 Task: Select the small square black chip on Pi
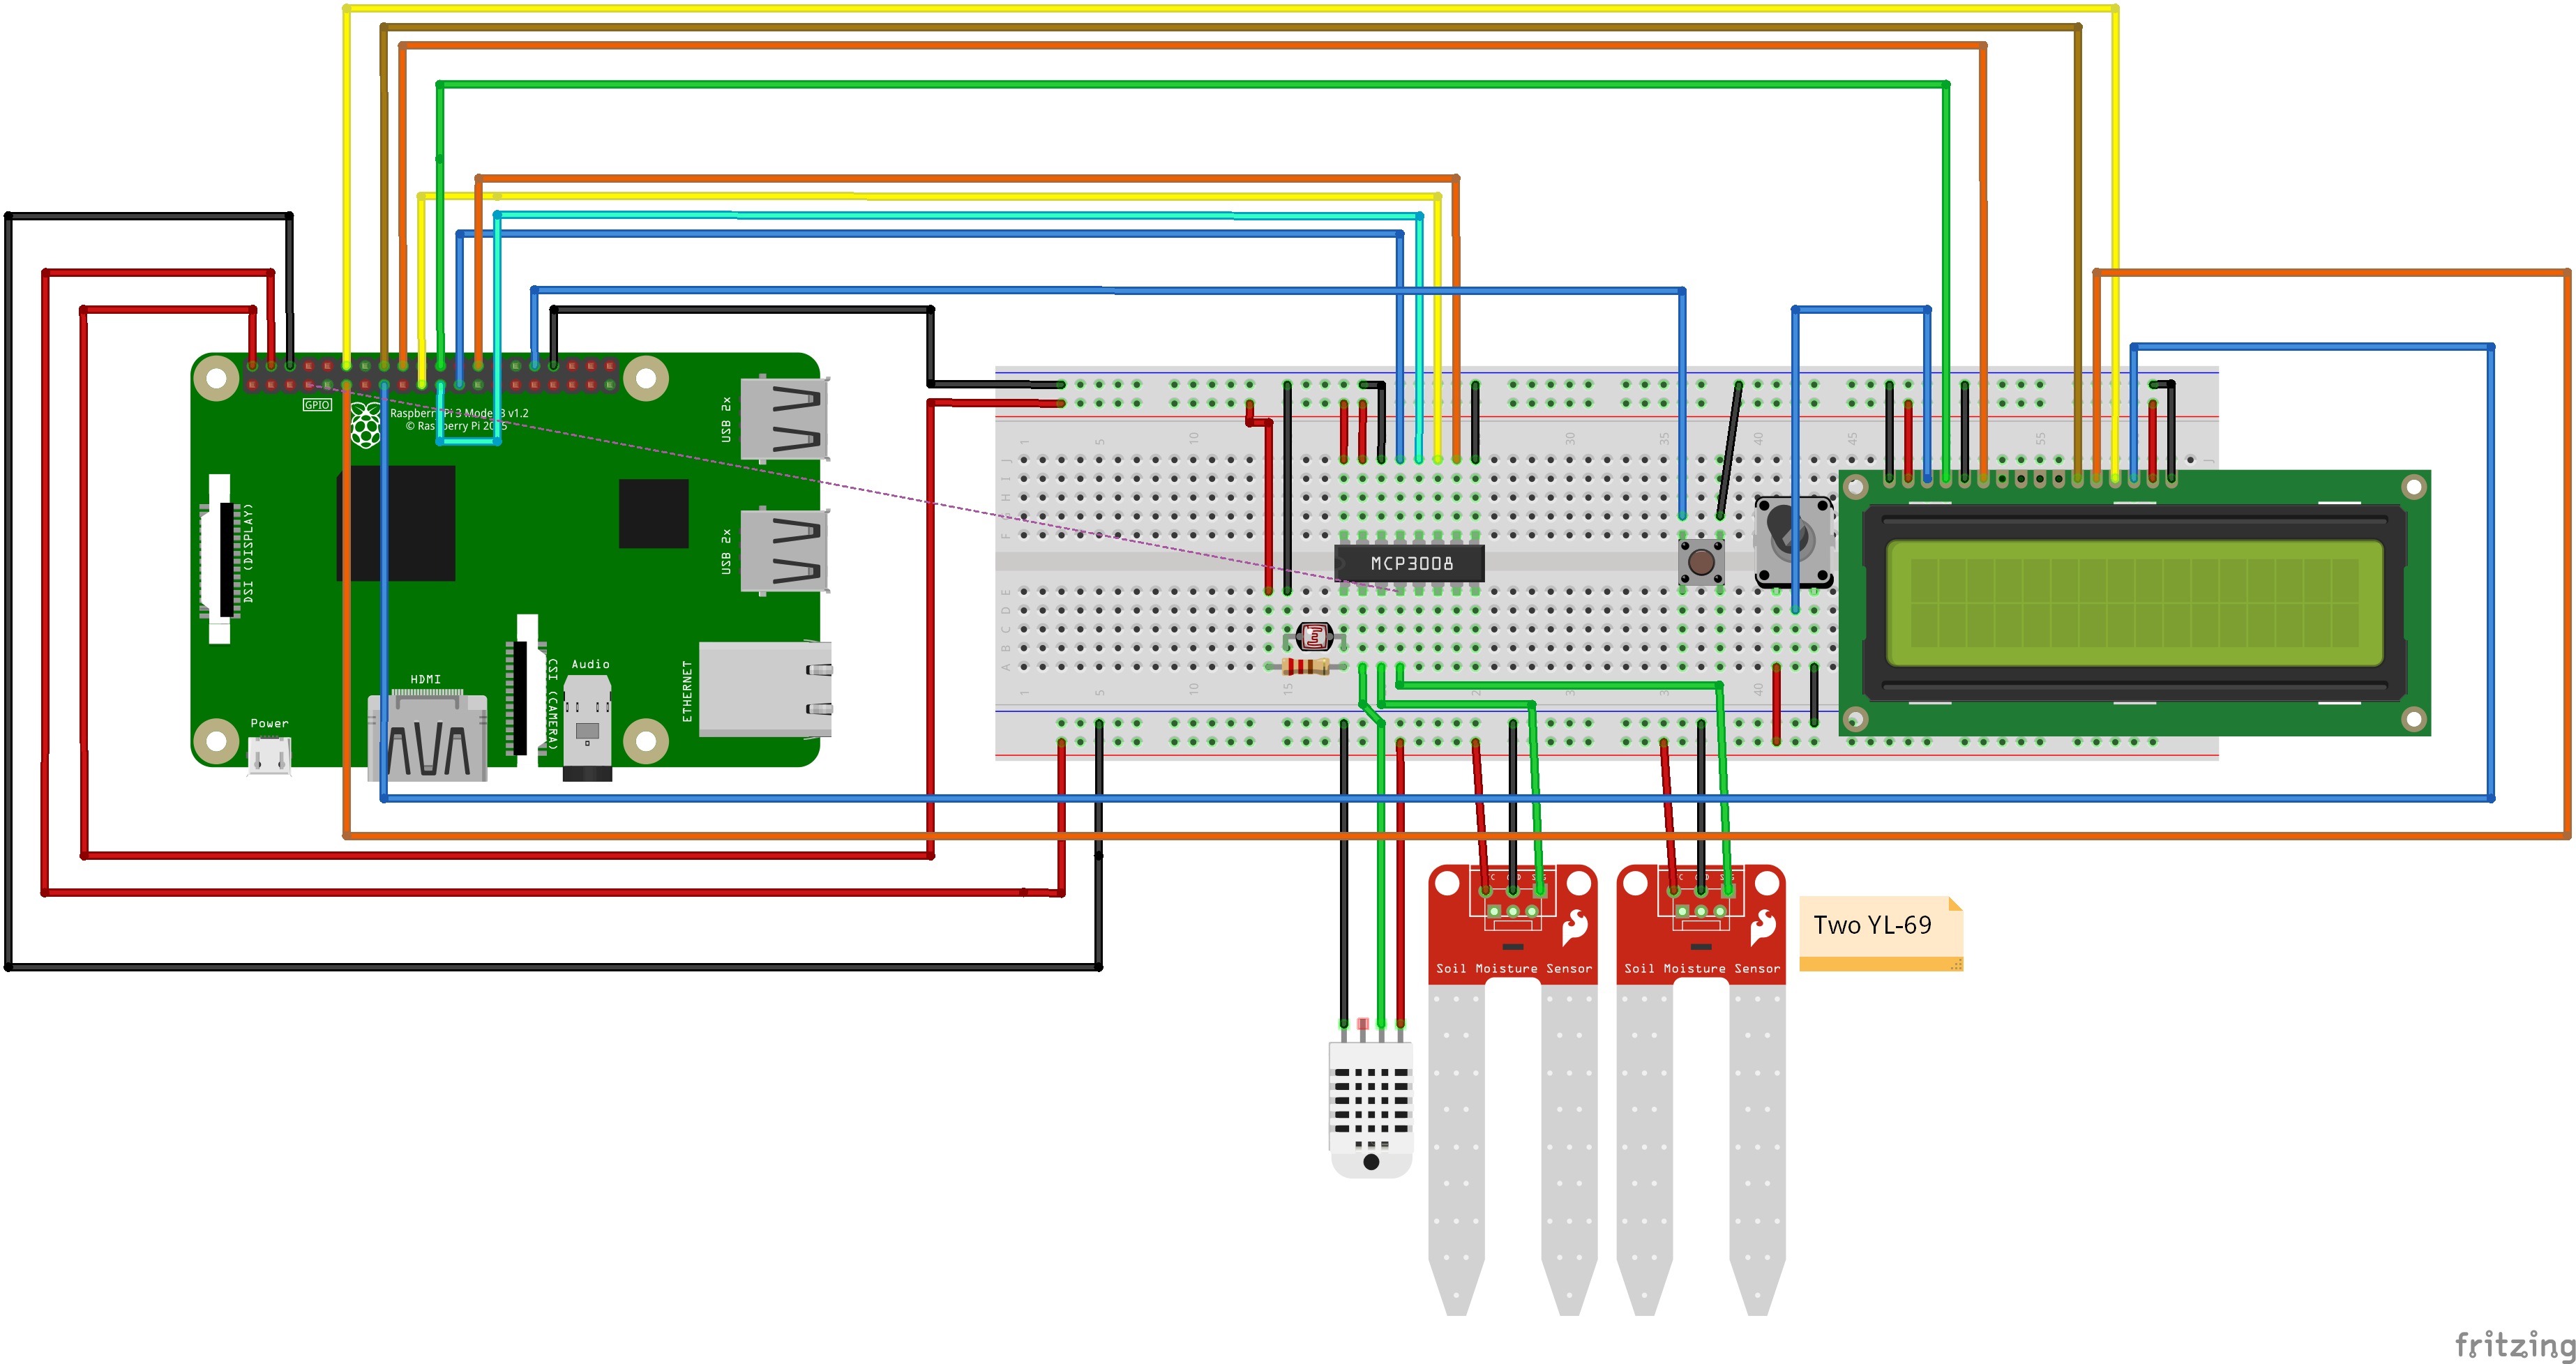654,514
